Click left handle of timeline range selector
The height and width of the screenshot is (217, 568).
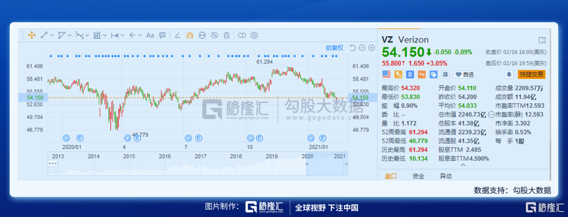pyautogui.click(x=307, y=164)
